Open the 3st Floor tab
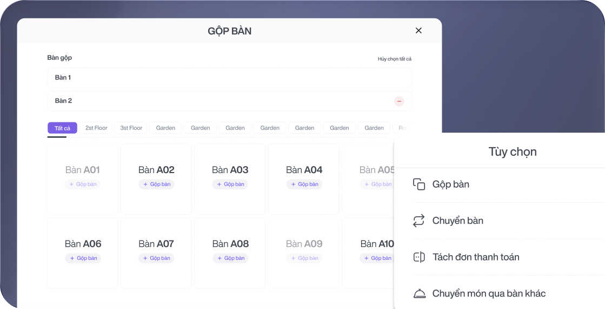 coord(131,128)
